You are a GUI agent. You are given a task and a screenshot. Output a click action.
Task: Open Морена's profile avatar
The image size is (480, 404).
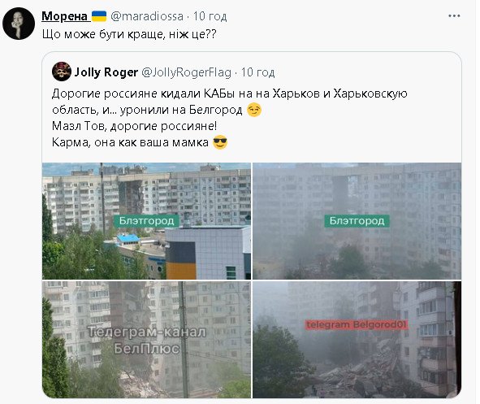(x=19, y=24)
